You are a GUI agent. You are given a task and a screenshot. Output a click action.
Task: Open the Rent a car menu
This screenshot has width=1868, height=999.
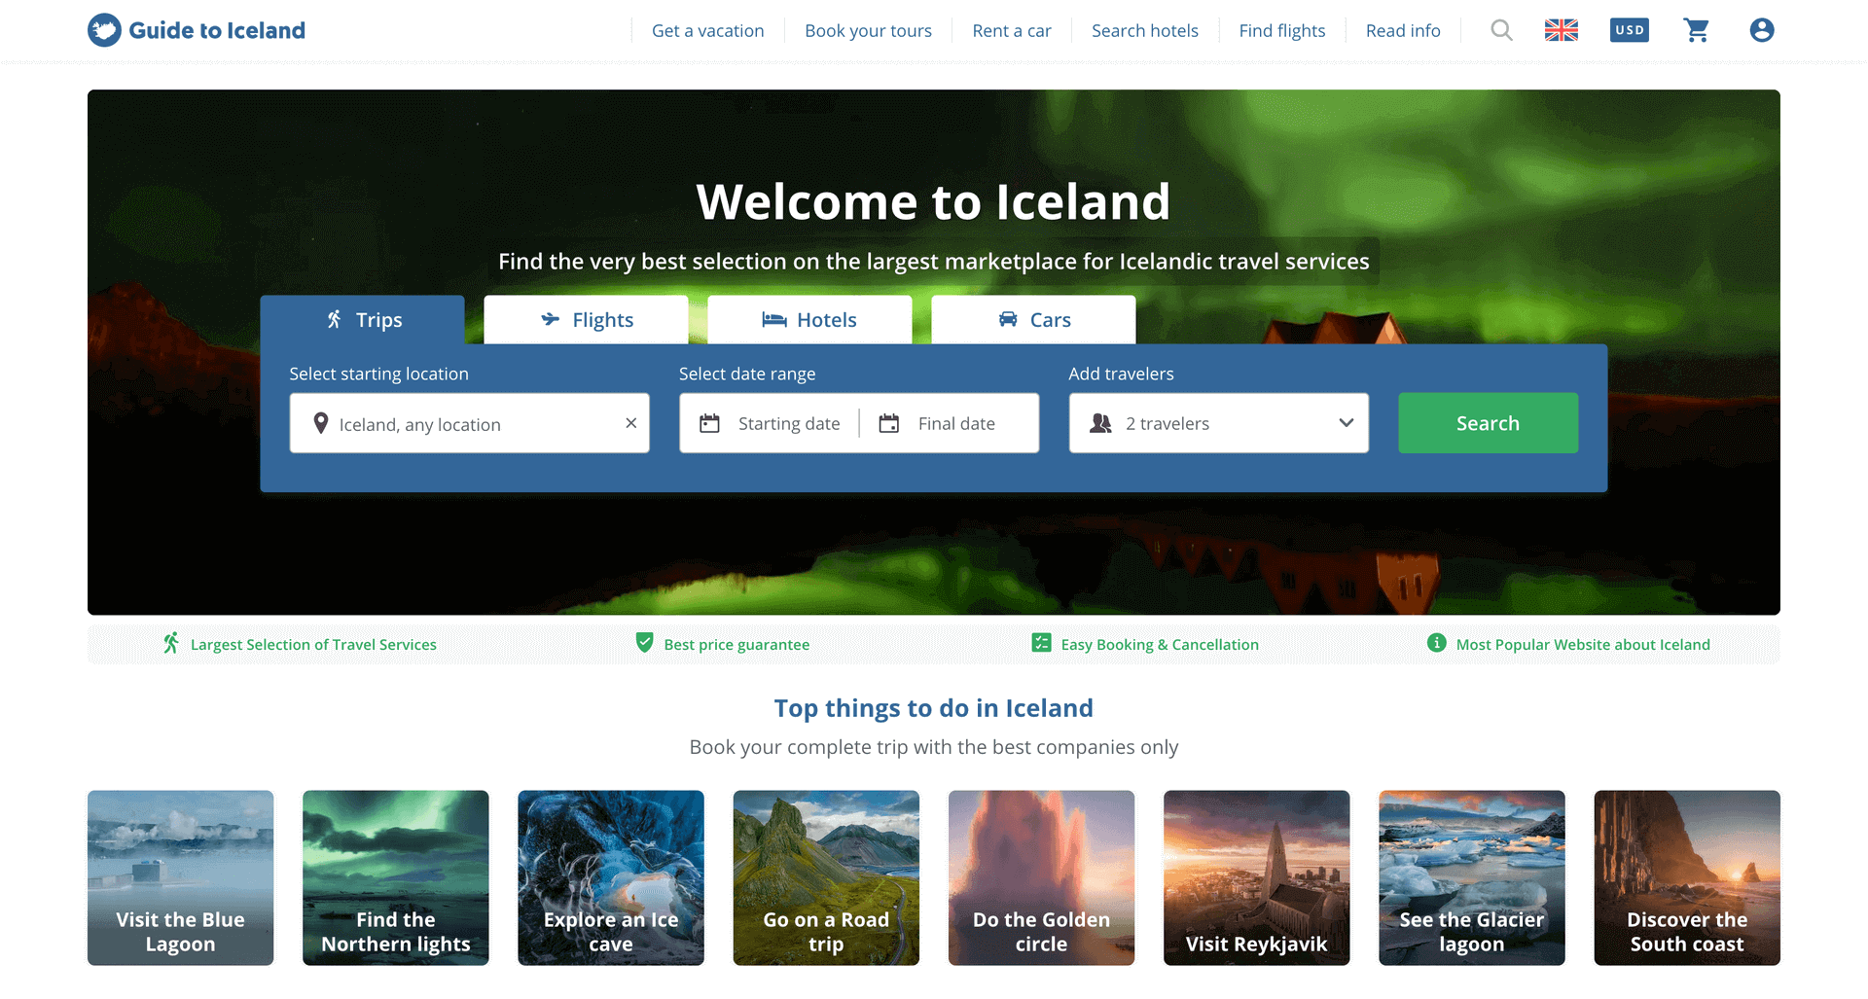[1012, 30]
